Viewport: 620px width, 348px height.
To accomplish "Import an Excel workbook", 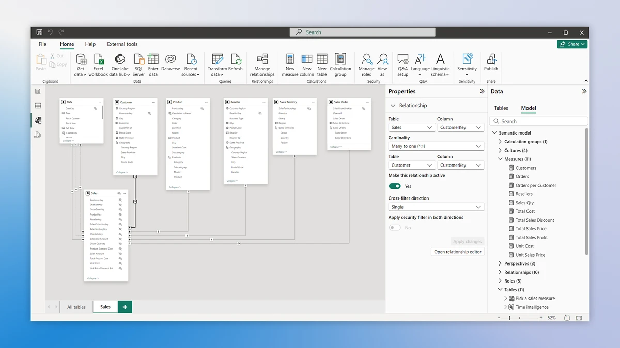I will click(98, 65).
